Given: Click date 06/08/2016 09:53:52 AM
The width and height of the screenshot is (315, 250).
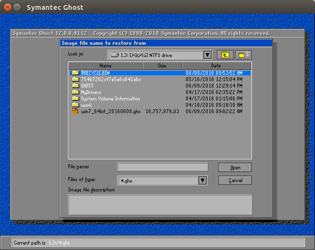Looking at the screenshot, I should click(214, 73).
